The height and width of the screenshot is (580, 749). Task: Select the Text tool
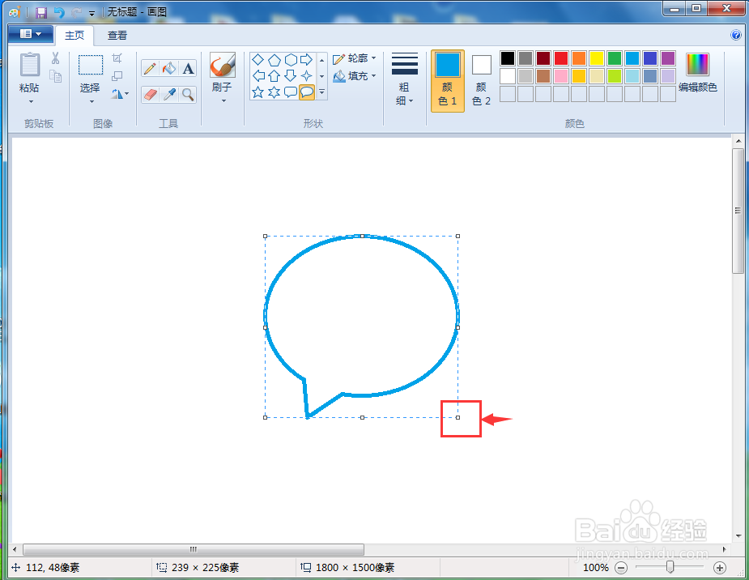[x=188, y=68]
